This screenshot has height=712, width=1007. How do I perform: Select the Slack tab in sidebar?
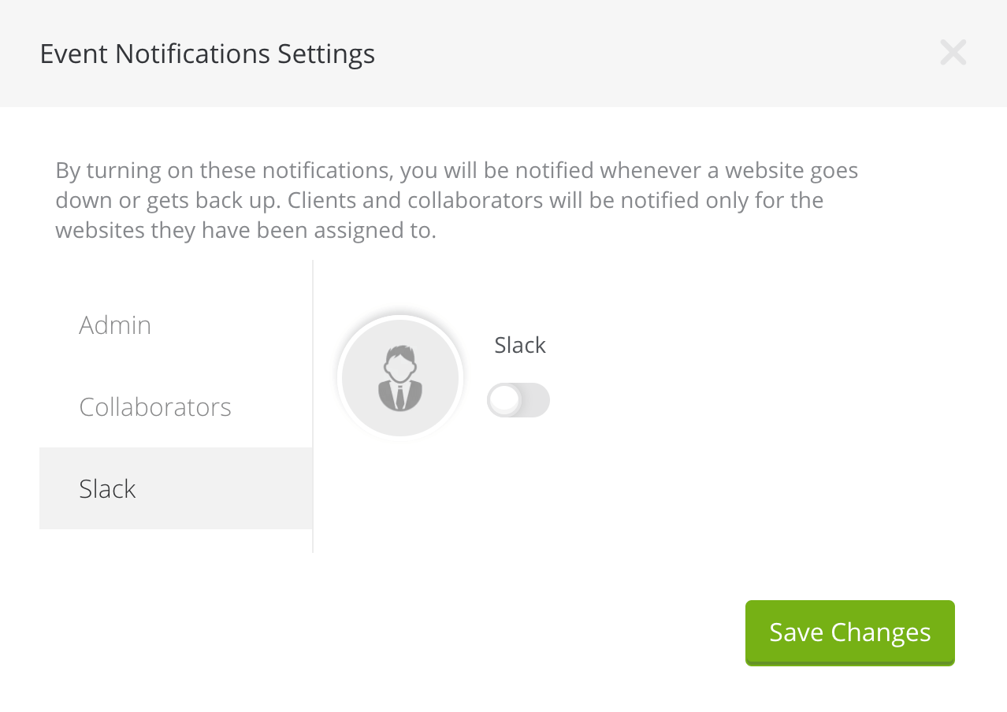pos(108,488)
